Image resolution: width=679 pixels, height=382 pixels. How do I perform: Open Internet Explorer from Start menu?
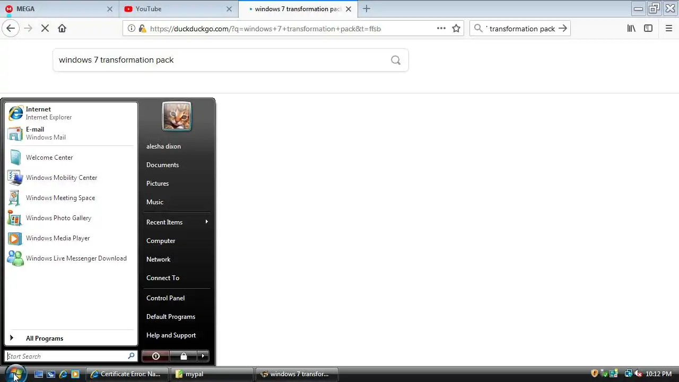[x=71, y=113]
